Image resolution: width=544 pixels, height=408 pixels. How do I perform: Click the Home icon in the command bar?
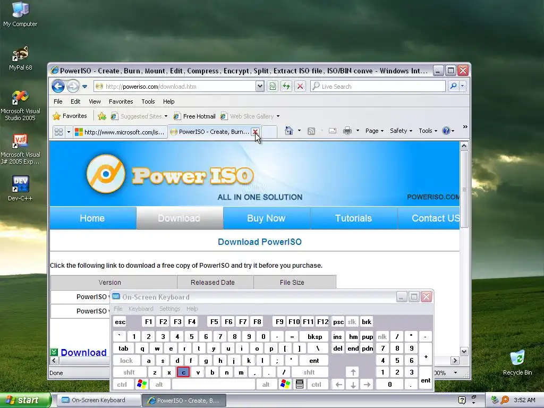[x=288, y=131]
